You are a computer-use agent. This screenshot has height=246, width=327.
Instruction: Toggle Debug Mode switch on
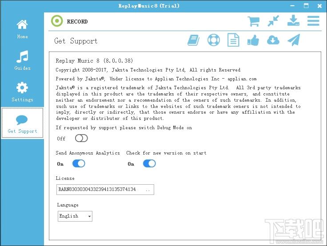coord(81,138)
